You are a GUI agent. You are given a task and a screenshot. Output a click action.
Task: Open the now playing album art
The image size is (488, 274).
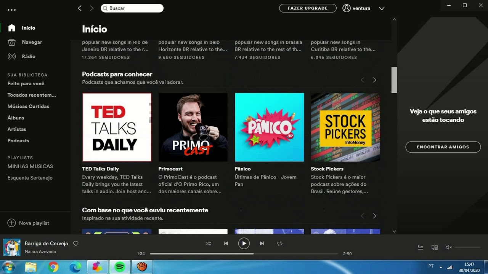pos(11,247)
